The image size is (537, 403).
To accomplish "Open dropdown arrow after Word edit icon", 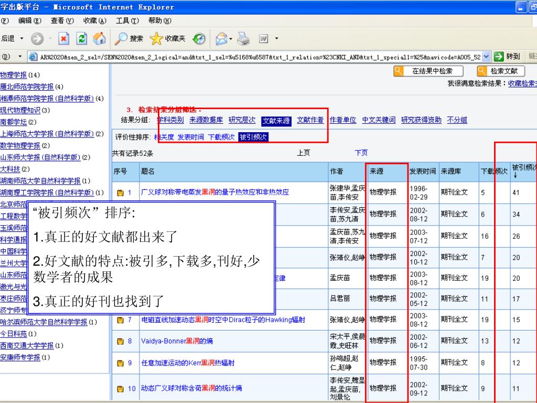I will click(276, 38).
